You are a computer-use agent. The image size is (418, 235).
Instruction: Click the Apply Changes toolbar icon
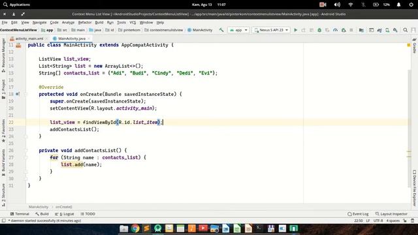pos(303,30)
